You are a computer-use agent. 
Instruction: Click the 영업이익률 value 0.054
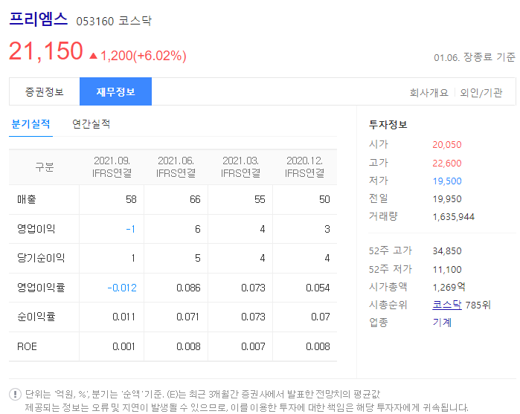click(x=318, y=288)
